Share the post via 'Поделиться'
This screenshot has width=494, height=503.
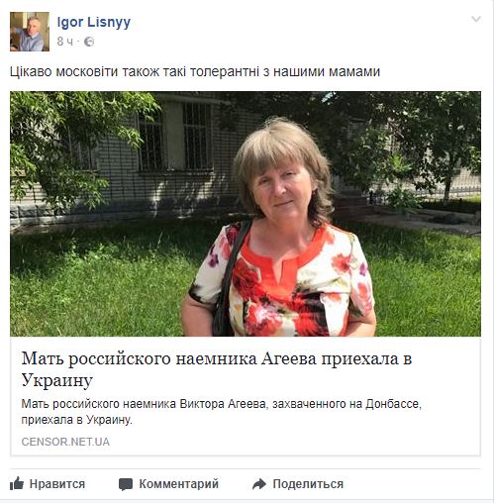click(298, 484)
